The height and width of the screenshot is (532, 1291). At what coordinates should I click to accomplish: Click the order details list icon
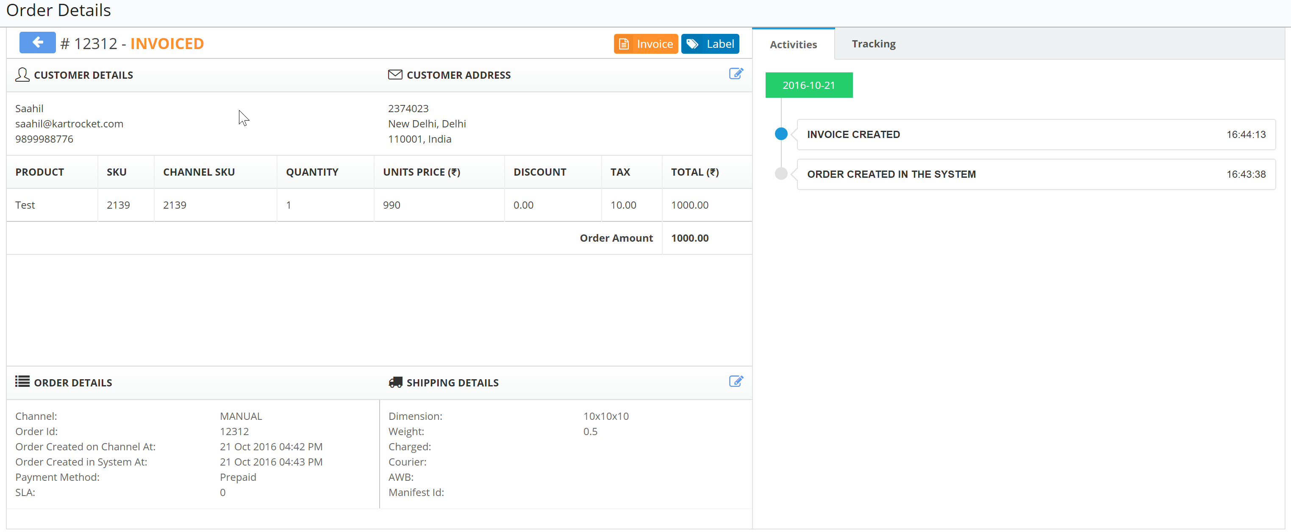click(x=22, y=382)
